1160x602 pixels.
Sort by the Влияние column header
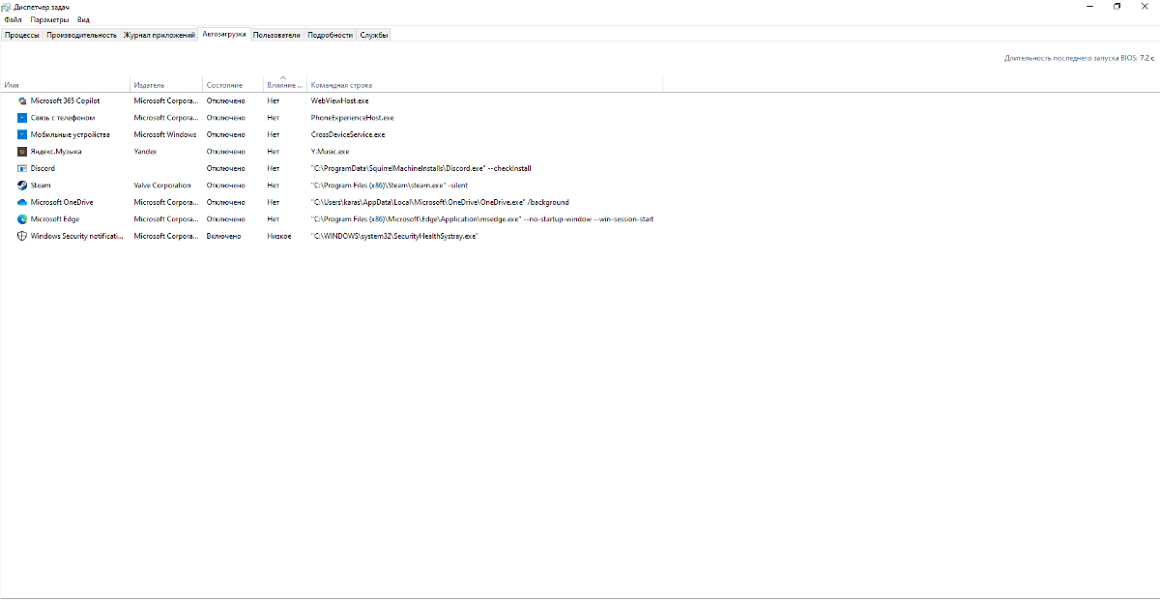[285, 84]
